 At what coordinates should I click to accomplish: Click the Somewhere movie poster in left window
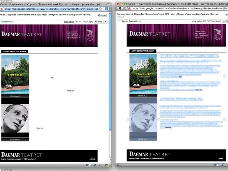[x=15, y=74]
